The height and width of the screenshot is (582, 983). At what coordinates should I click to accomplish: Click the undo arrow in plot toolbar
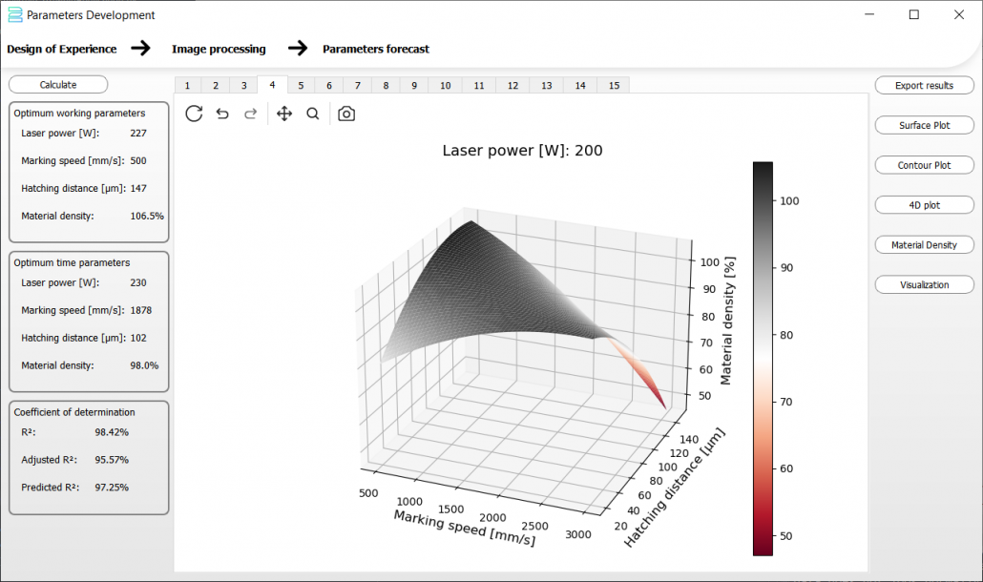(x=222, y=114)
